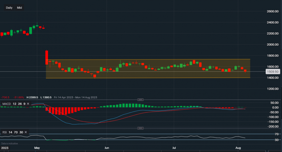This screenshot has width=282, height=152.
Task: Select the current price tag 1509.50
Action: (x=273, y=71)
